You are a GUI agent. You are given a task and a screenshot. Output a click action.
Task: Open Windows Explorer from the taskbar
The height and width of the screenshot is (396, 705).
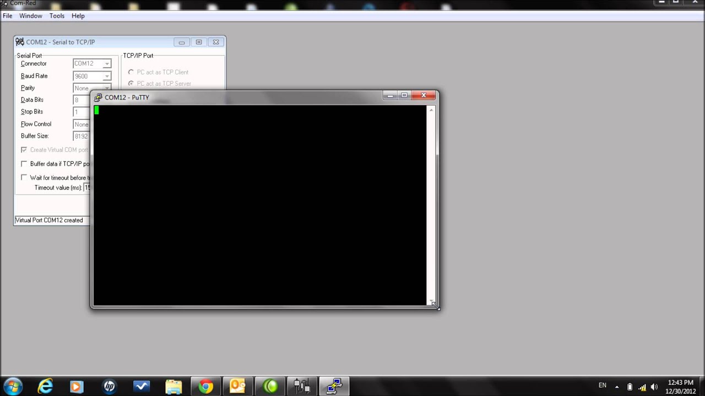click(x=173, y=386)
